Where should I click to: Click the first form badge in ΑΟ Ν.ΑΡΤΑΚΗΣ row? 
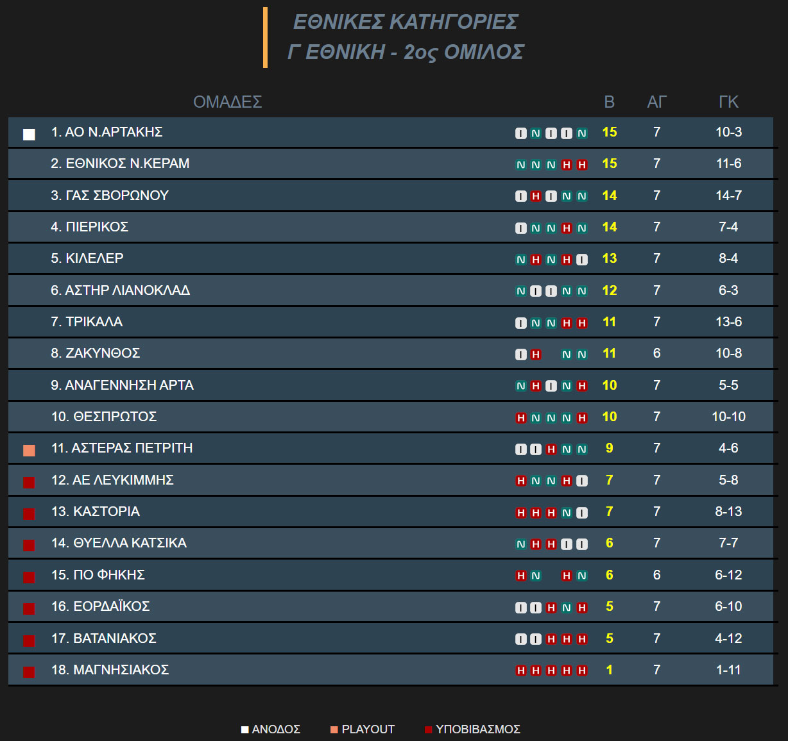point(521,133)
